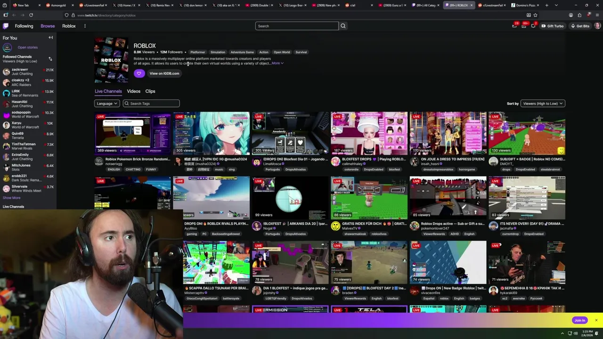Screen dimensions: 603x339
Task: Open zackrawrr channel avatar in sidebar
Action: [x=6, y=72]
